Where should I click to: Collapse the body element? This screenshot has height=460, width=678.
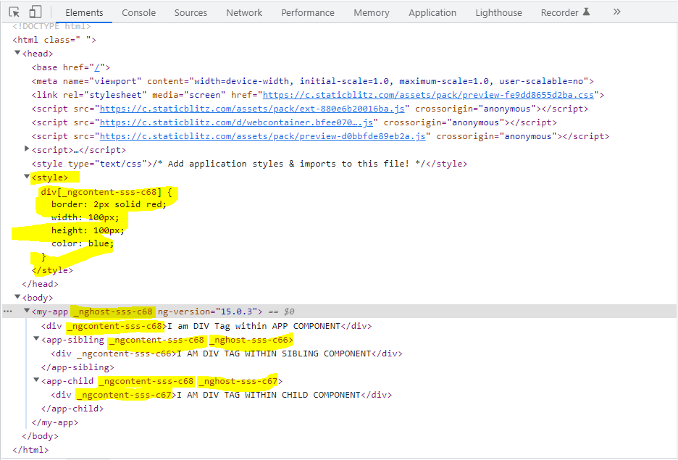pos(17,297)
